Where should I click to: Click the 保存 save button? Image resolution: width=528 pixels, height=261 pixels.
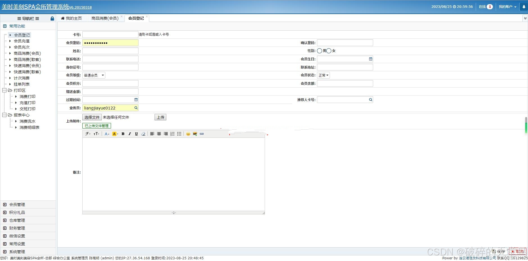click(499, 251)
